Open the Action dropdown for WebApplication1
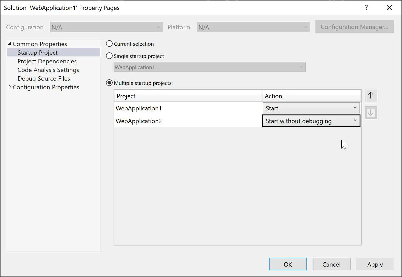The image size is (402, 277). (311, 108)
